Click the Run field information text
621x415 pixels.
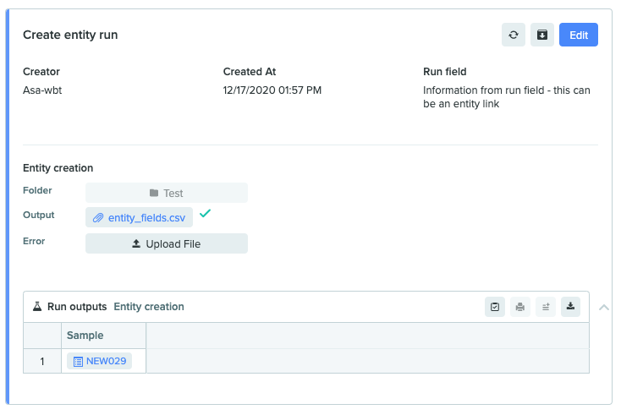click(507, 97)
